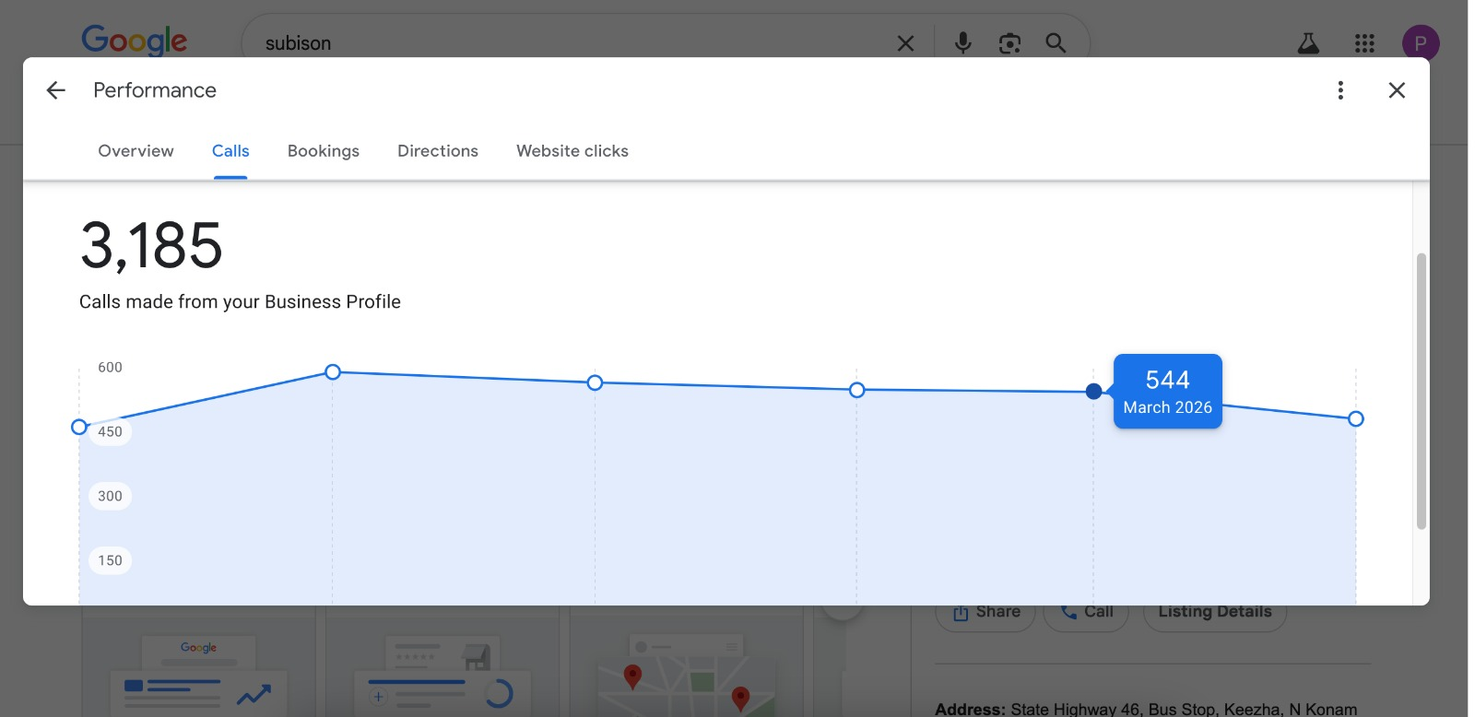
Task: Select the last data point on the chart
Action: click(x=1355, y=419)
